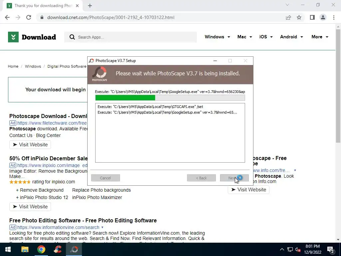
Task: Click PhotoScape Setup title bar icon
Action: click(91, 61)
